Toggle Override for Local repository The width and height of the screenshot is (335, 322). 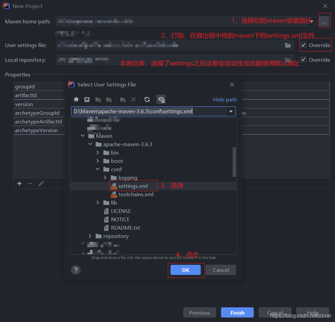coord(303,60)
